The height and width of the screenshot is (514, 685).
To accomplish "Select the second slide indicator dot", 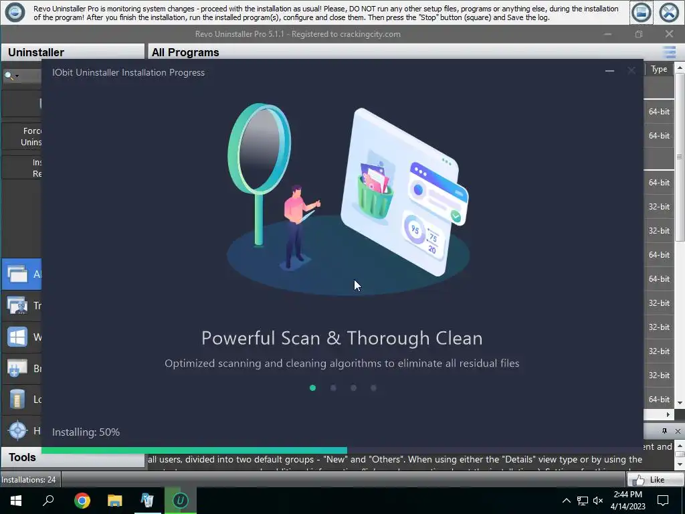I will [x=333, y=388].
